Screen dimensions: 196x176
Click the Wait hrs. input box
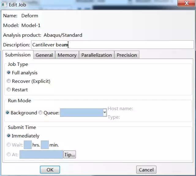28,145
